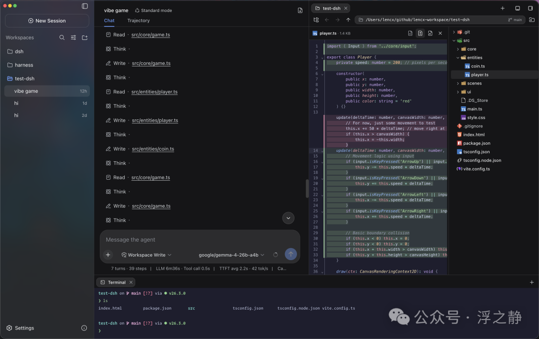Search workspaces with the magnifier icon
Viewport: 539px width, 339px height.
coord(62,37)
